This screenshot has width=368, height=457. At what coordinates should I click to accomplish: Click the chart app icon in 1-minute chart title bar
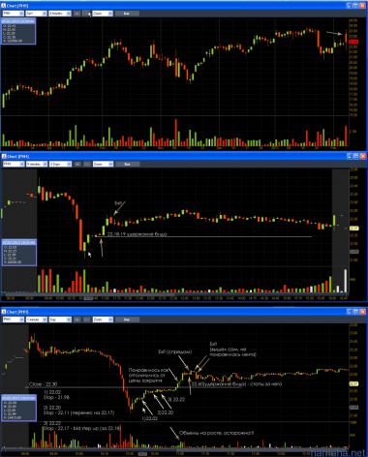coord(4,312)
